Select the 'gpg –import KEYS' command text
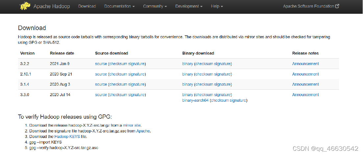The width and height of the screenshot is (363, 155). tap(45, 142)
